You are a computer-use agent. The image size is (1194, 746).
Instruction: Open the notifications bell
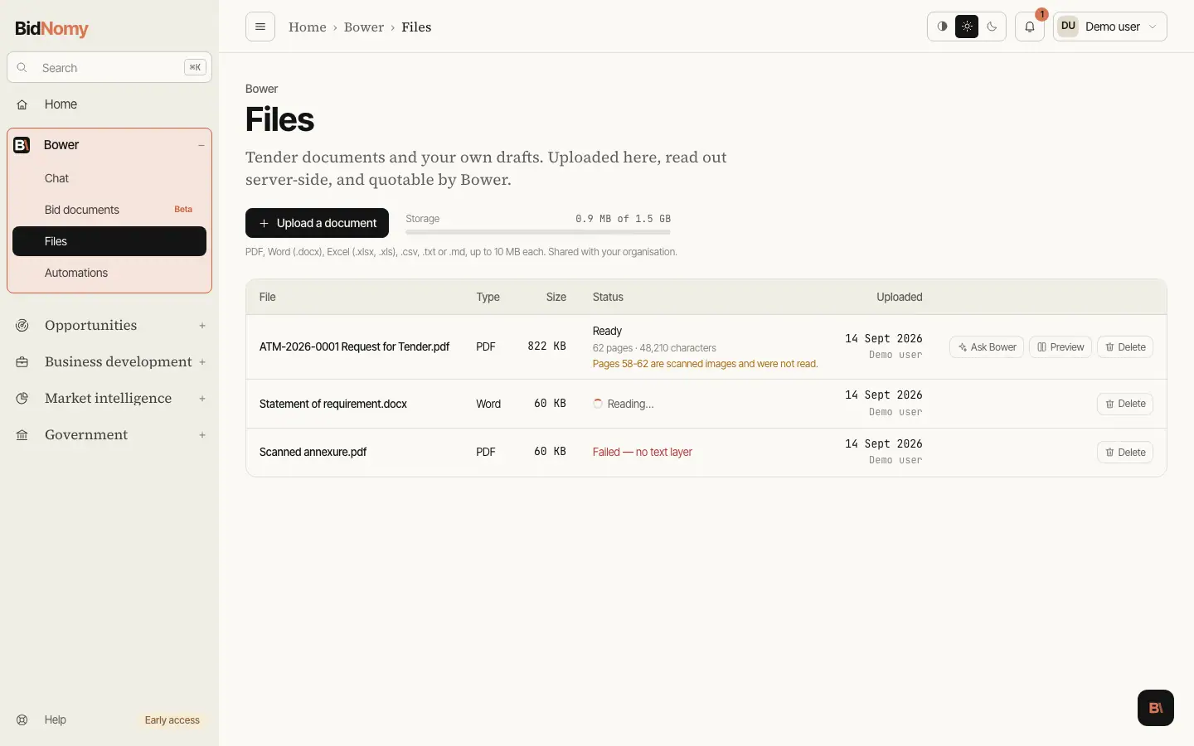point(1030,27)
